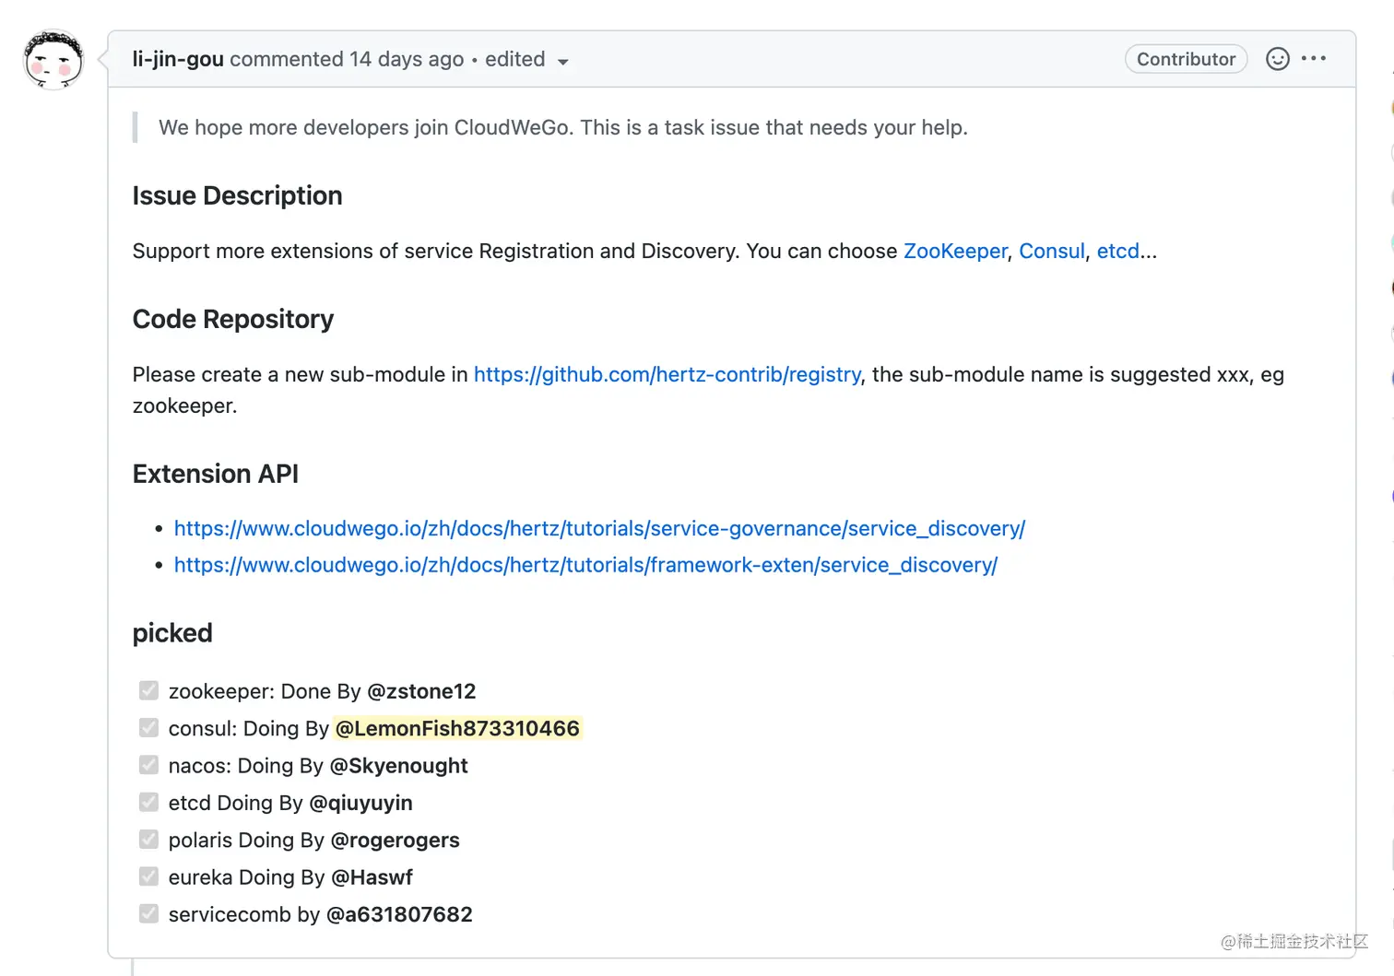The image size is (1394, 976).
Task: Click the 'Extension API' heading
Action: [215, 474]
